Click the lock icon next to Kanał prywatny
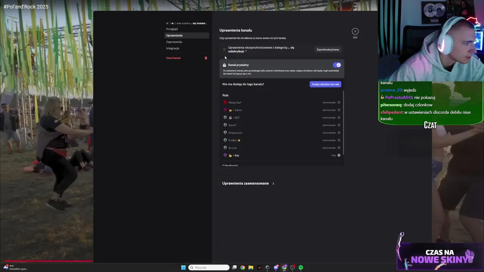Screen dimensions: 484x272 coord(224,65)
